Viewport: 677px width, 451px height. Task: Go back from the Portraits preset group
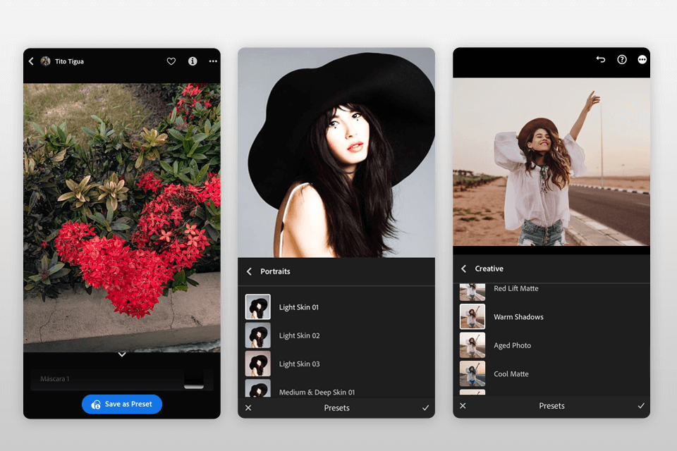249,271
